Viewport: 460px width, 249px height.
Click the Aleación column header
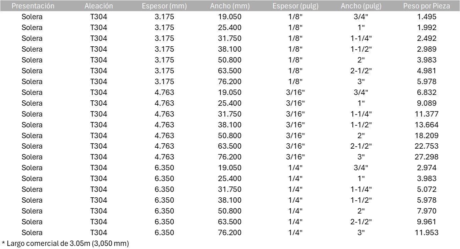pyautogui.click(x=98, y=6)
